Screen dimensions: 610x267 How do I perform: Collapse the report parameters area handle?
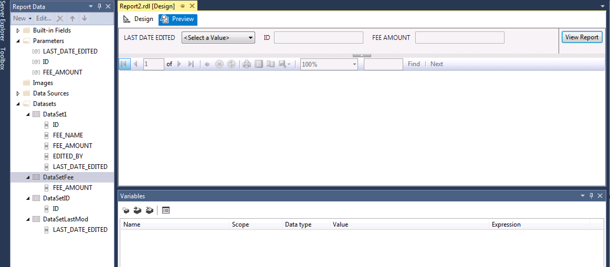[x=362, y=55]
